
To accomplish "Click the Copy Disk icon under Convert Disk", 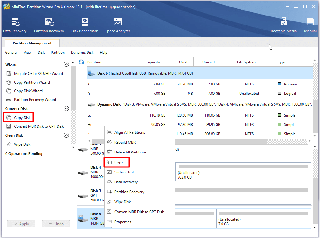I will point(9,117).
